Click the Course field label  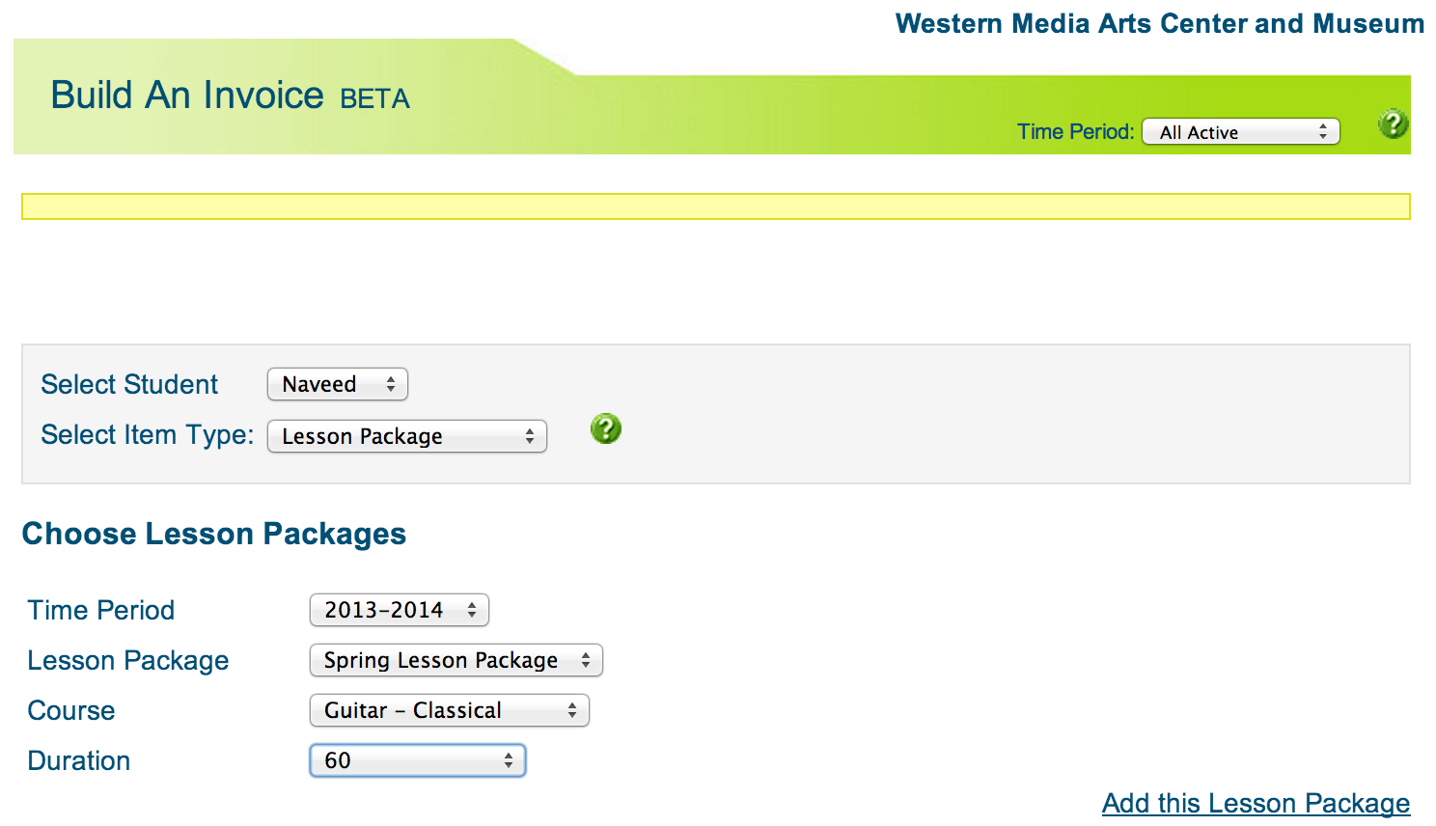coord(71,710)
